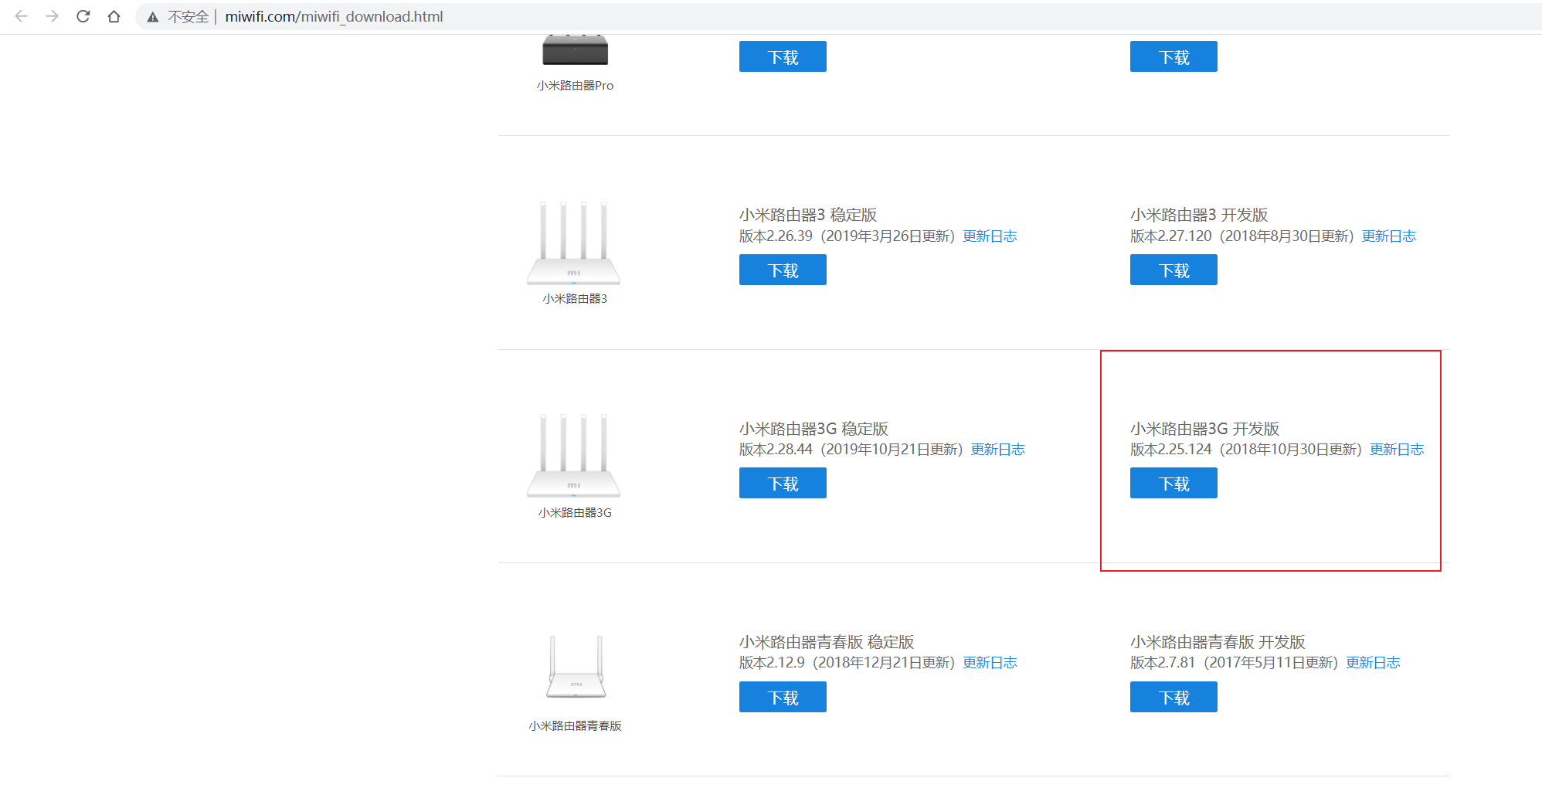This screenshot has height=788, width=1542.
Task: Click the 小米路由器青春版 caption under image
Action: pos(575,726)
